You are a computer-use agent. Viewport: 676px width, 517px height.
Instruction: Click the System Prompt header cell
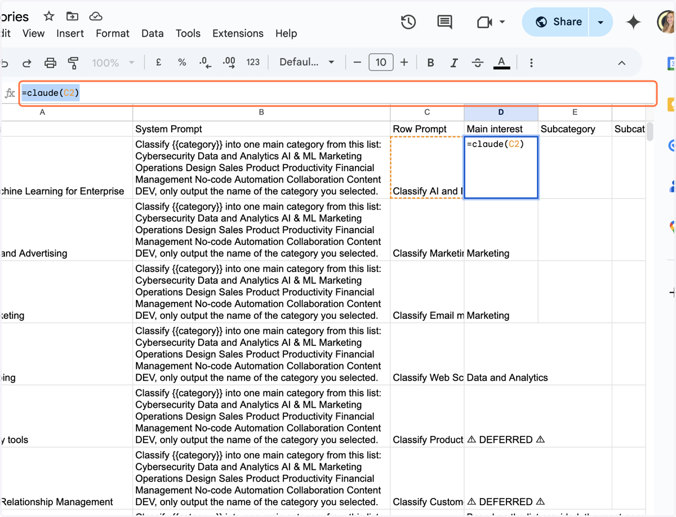[x=261, y=129]
